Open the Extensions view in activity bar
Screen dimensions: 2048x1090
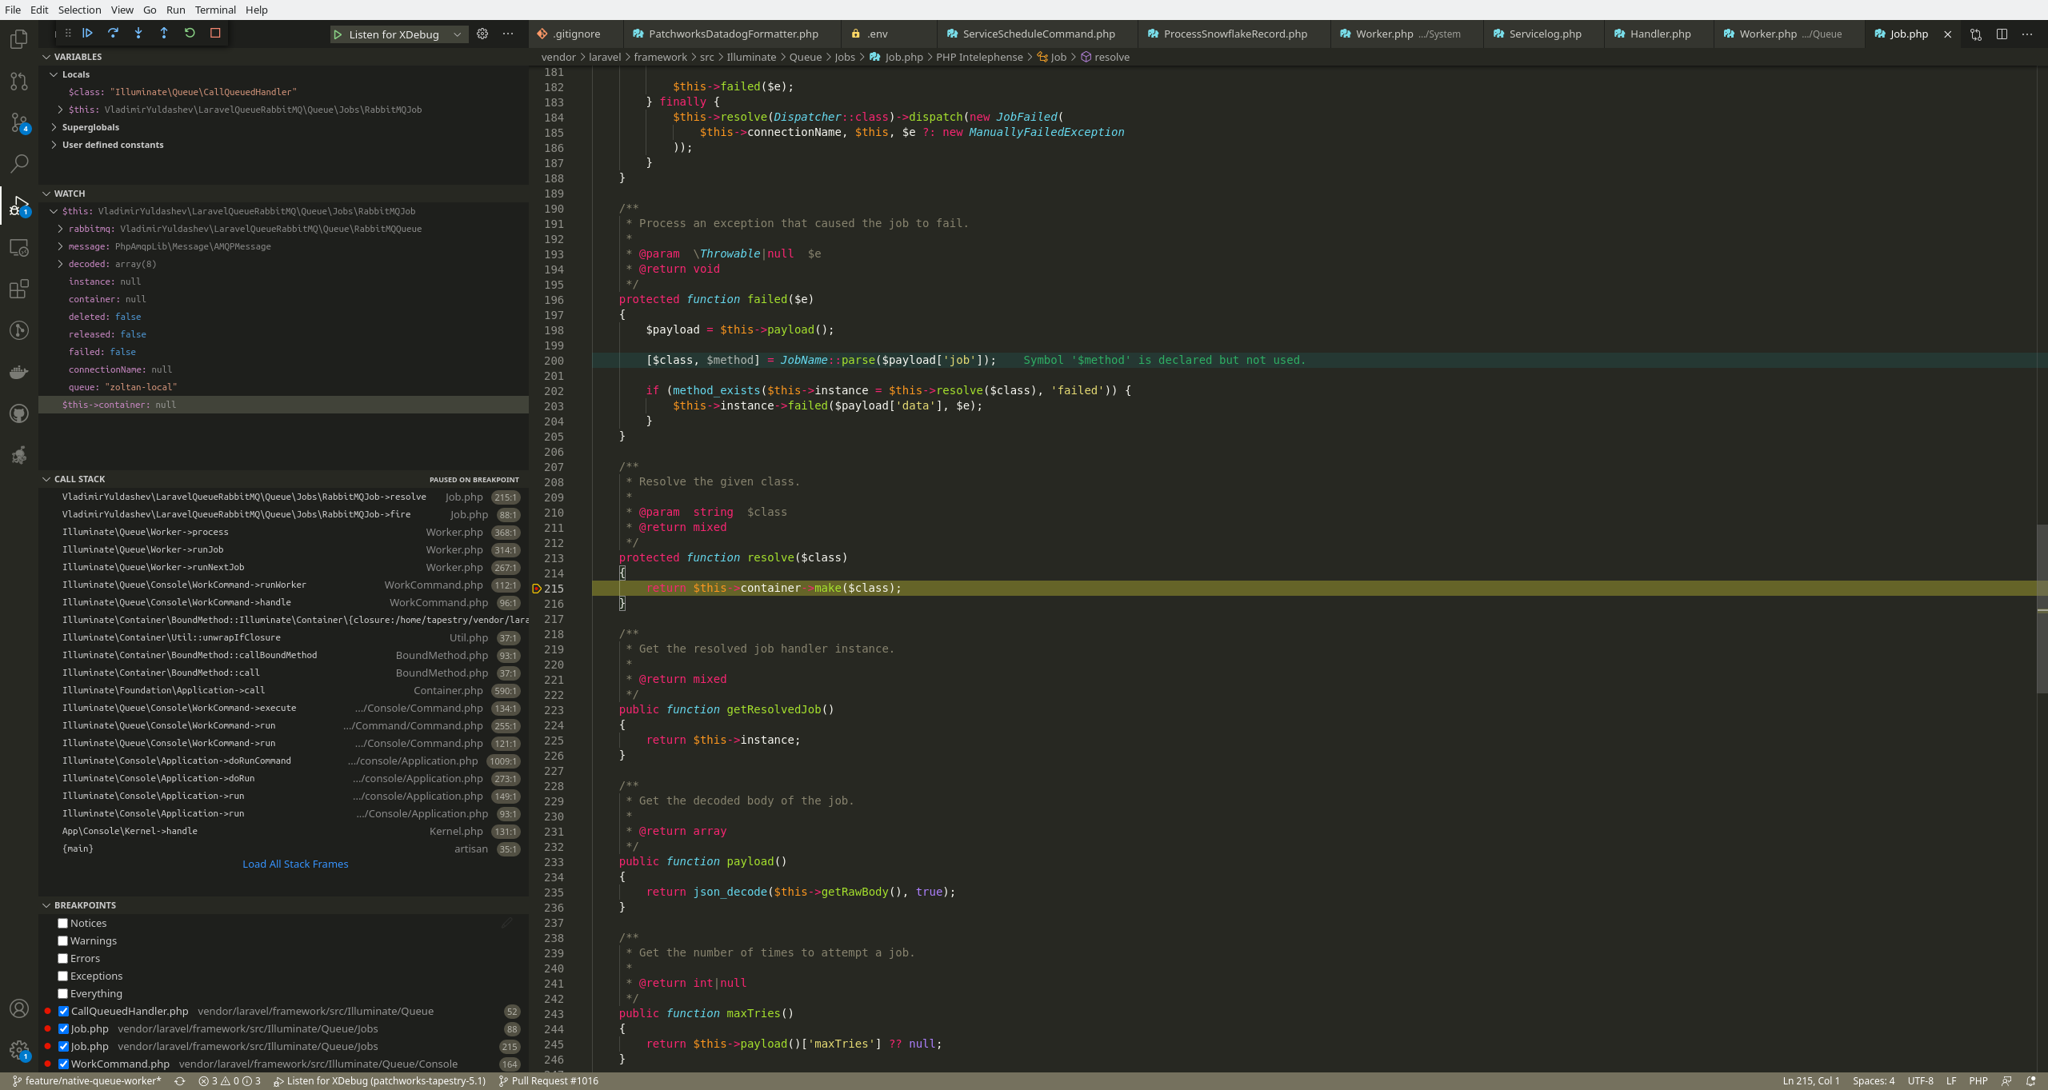pyautogui.click(x=19, y=289)
